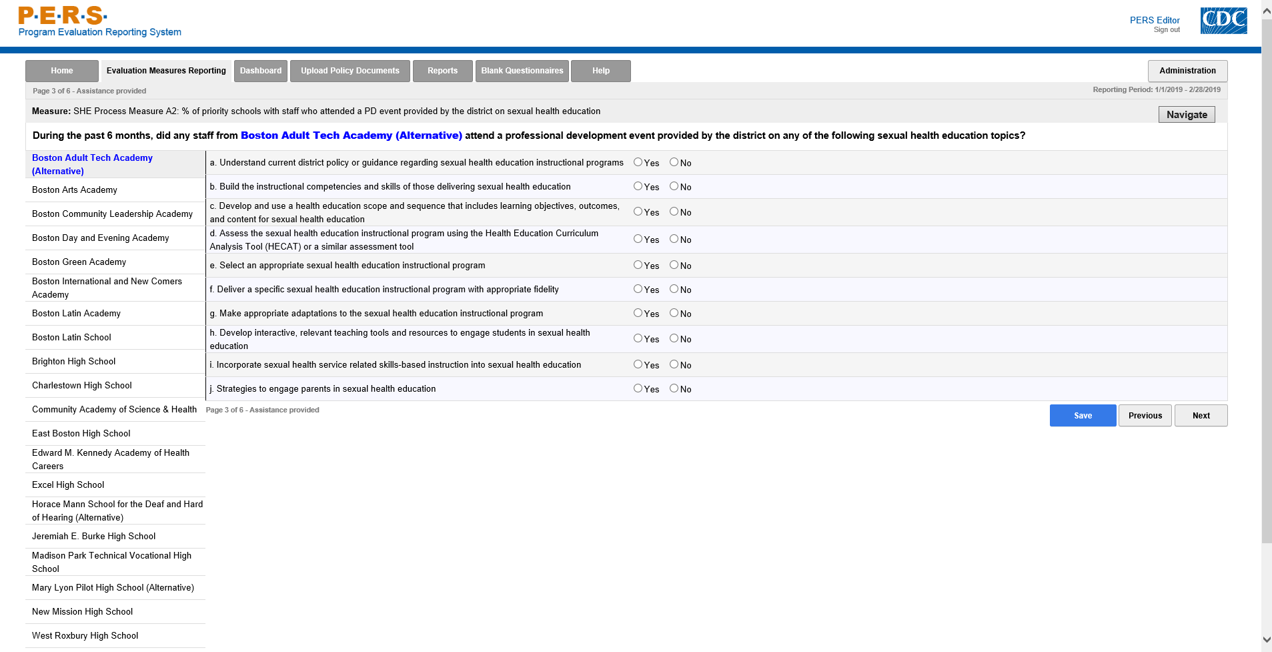Mark No for question g appropriate adaptations

coord(674,313)
